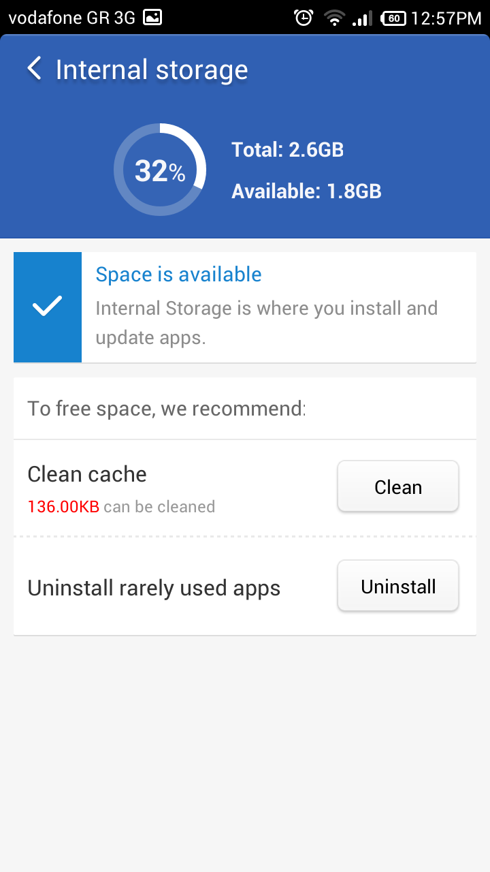The height and width of the screenshot is (872, 490).
Task: Tap the To free space recommendation header
Action: pyautogui.click(x=167, y=409)
